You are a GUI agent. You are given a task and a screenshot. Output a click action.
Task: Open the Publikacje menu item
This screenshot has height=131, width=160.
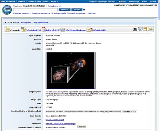[21, 1]
